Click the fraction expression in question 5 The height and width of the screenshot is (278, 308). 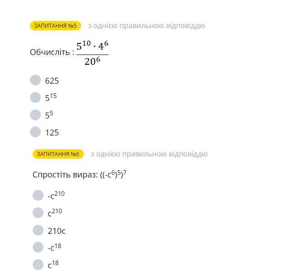coord(92,53)
